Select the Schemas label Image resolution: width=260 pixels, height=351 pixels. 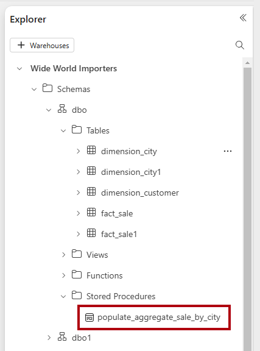(74, 90)
